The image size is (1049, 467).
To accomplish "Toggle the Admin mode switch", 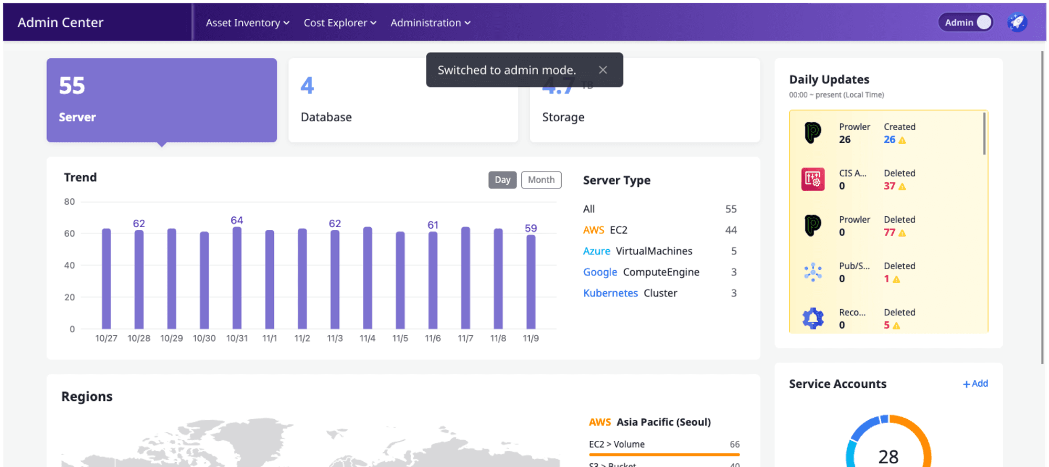I will pos(965,22).
